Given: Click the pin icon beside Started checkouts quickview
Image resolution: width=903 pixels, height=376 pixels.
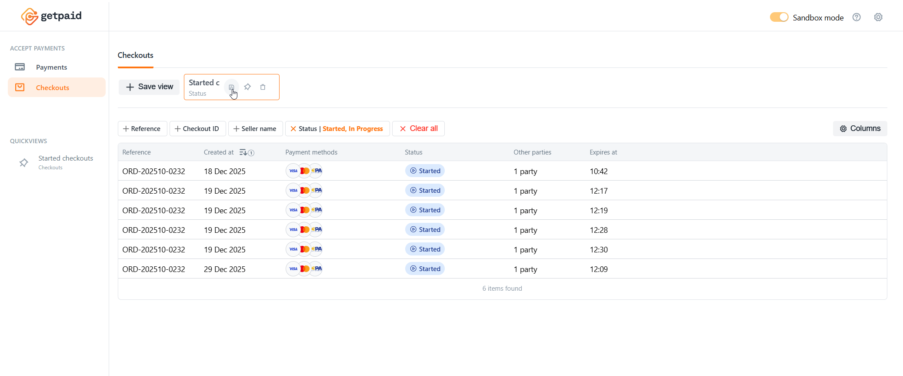Looking at the screenshot, I should [x=24, y=163].
